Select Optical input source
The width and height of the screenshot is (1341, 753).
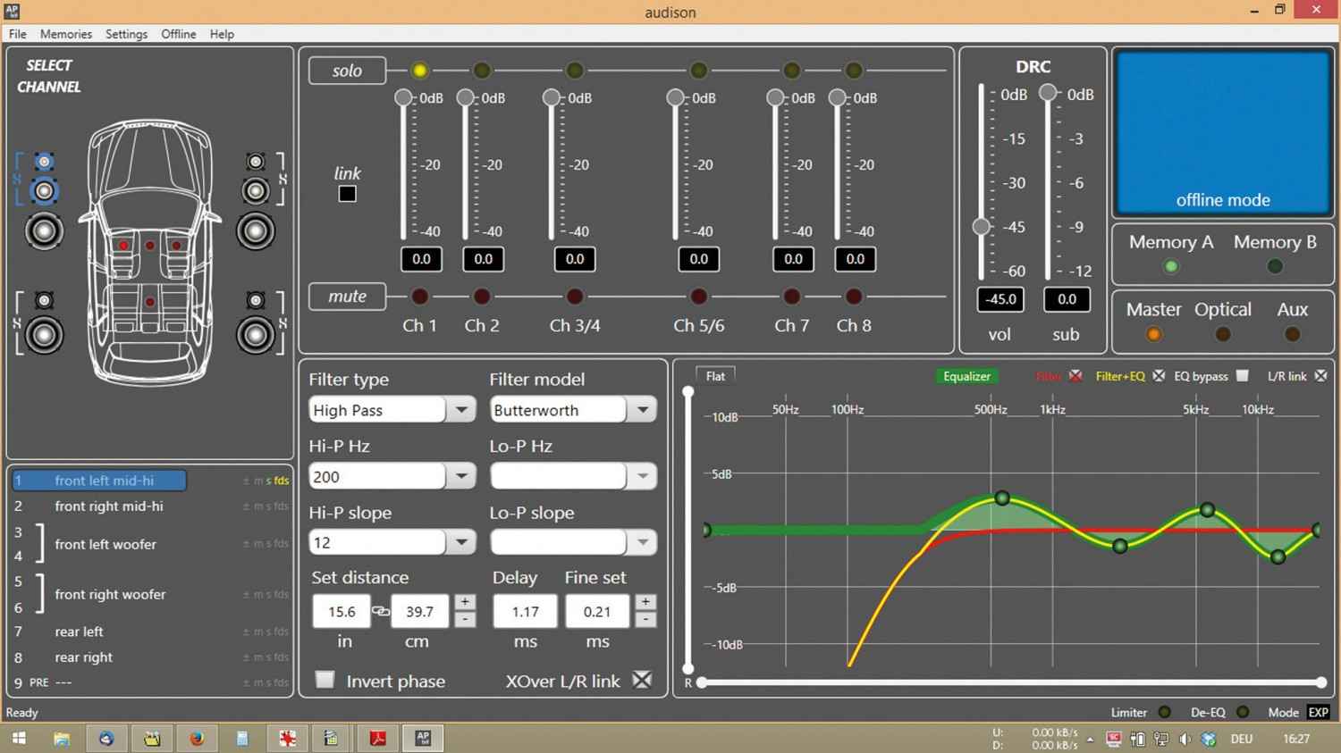pos(1222,335)
